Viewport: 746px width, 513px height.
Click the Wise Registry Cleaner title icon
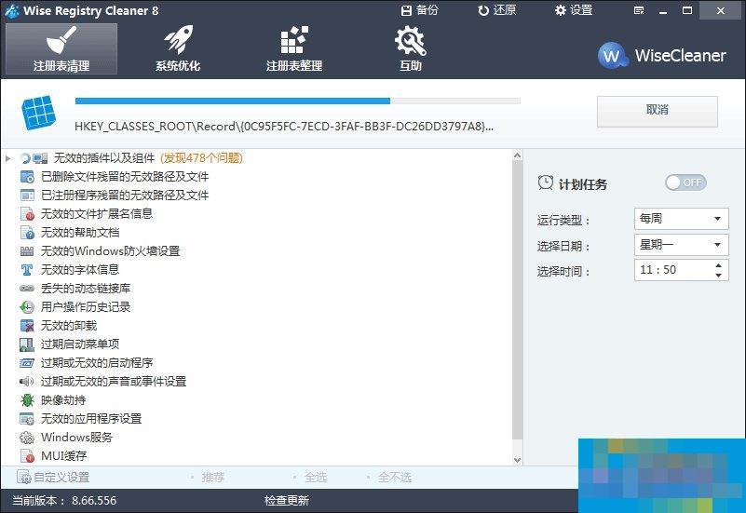point(11,10)
